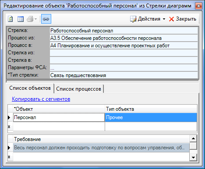Click the Объект column header
The image size is (205, 169).
pos(59,109)
